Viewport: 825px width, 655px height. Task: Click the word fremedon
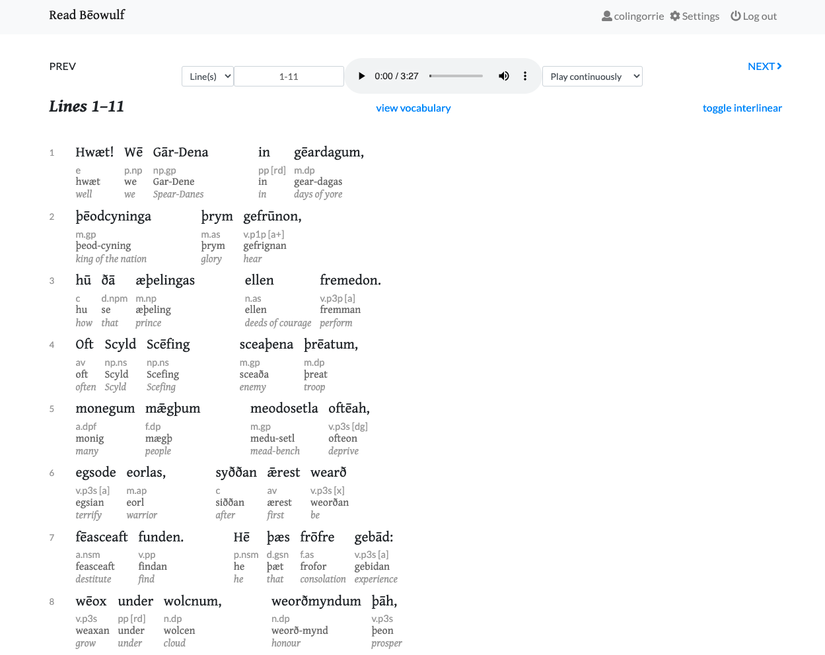(350, 280)
